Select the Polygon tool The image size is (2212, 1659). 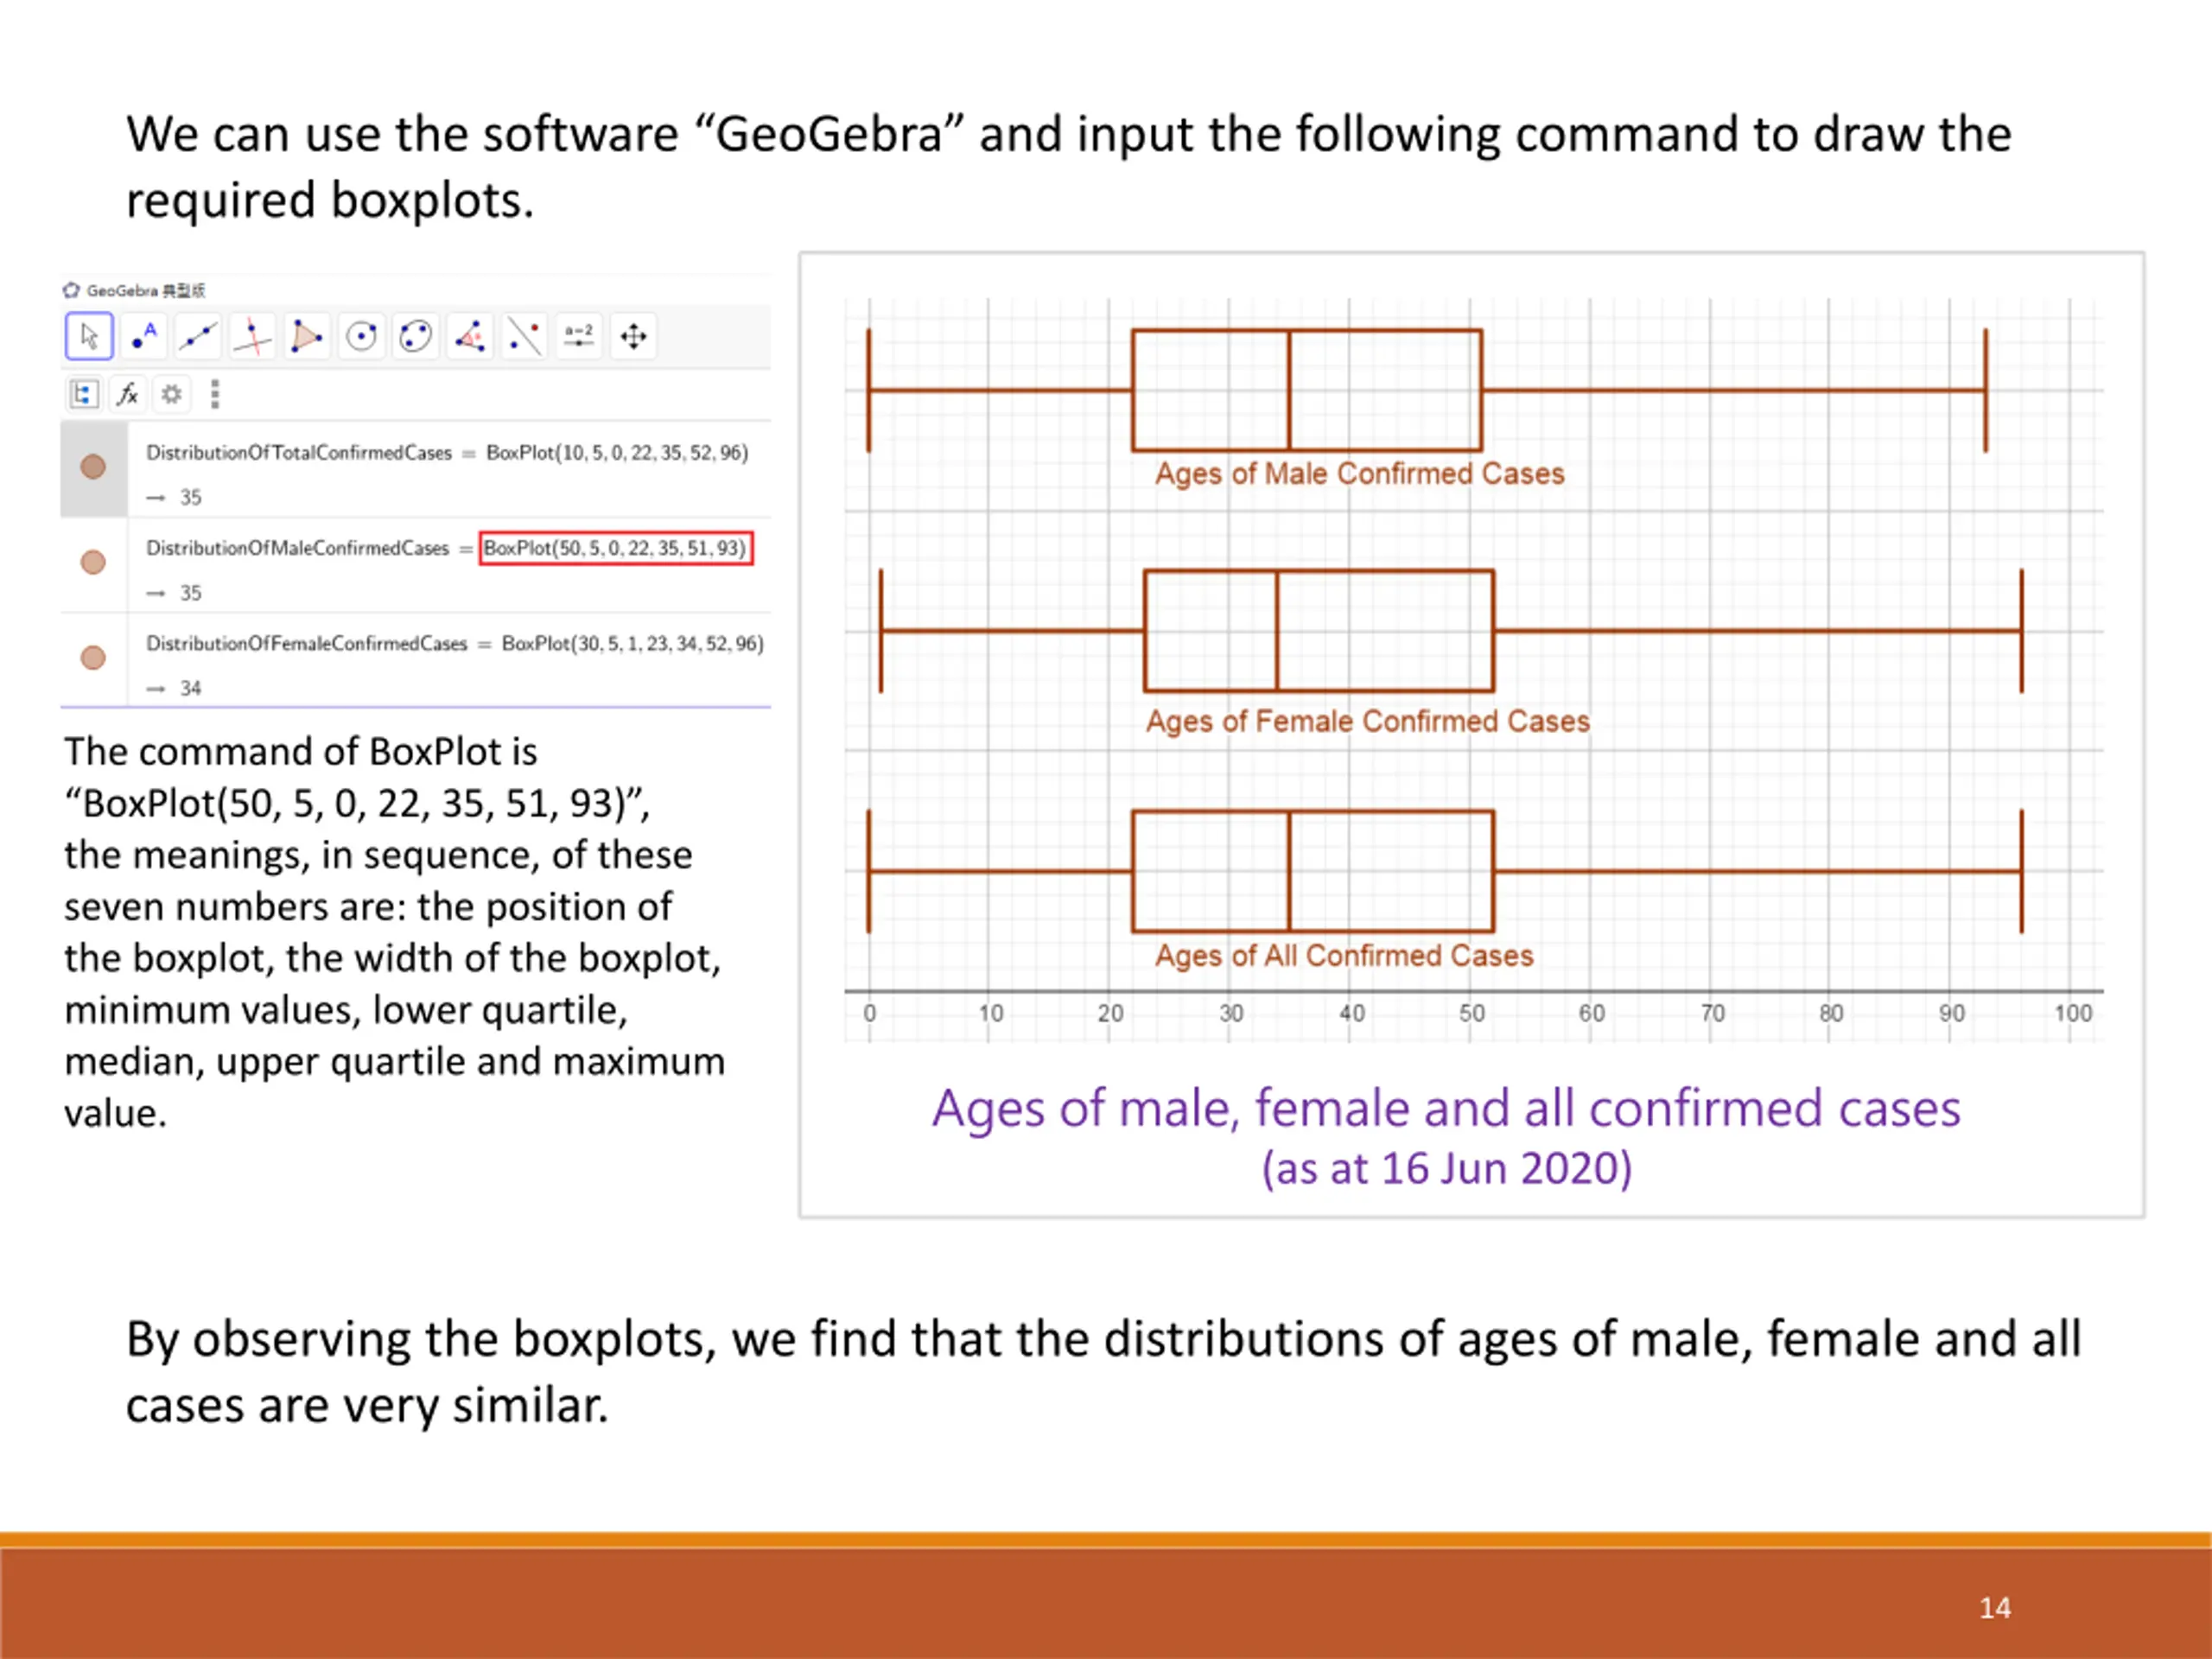[306, 336]
